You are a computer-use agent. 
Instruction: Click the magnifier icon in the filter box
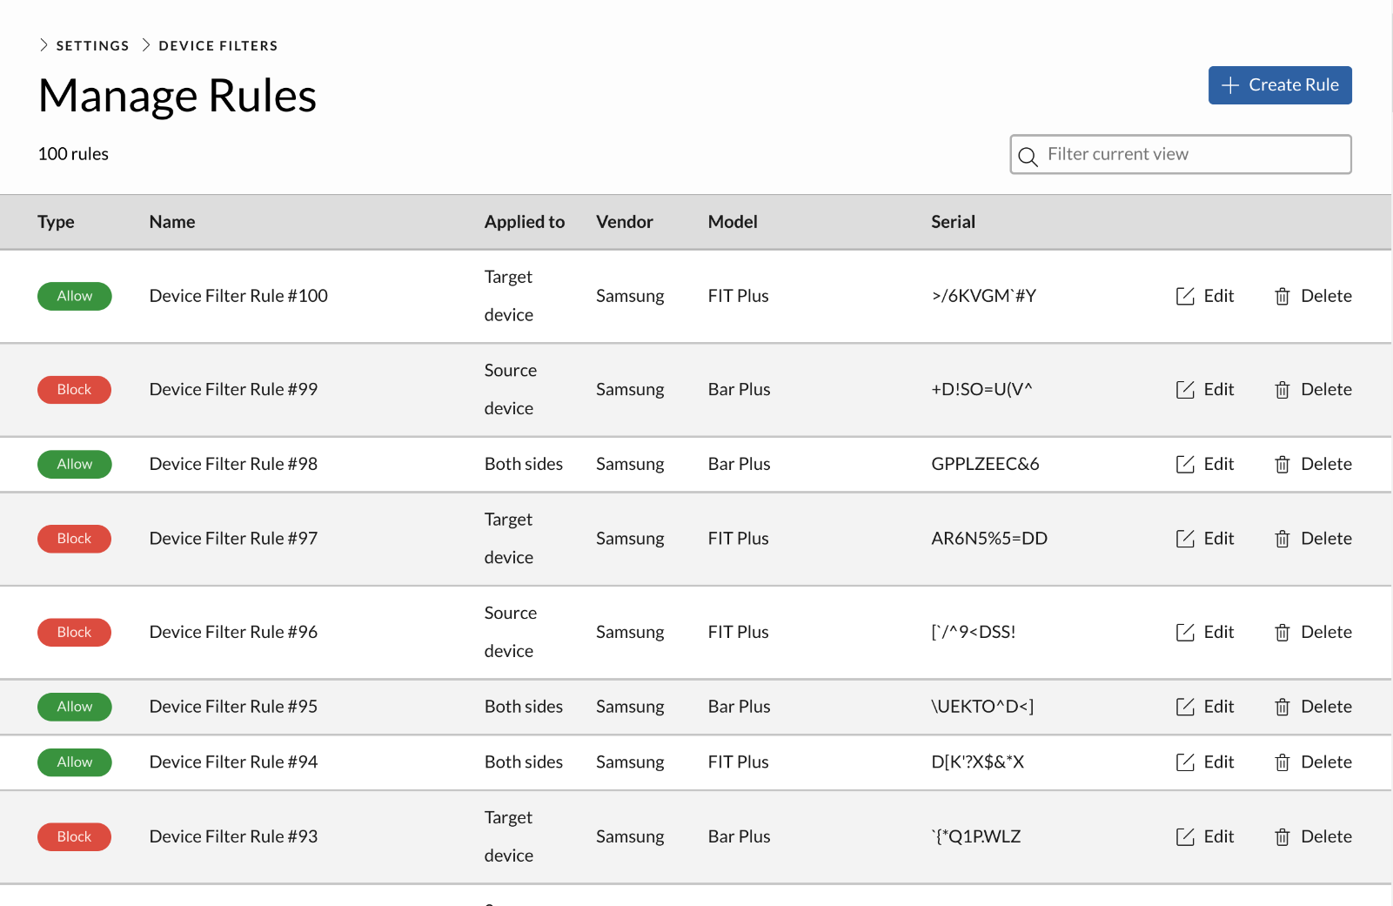1028,156
